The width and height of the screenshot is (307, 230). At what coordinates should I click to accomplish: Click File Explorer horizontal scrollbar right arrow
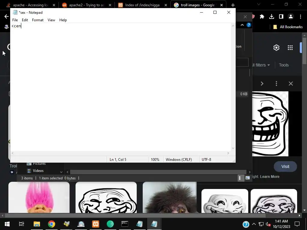click(249, 172)
